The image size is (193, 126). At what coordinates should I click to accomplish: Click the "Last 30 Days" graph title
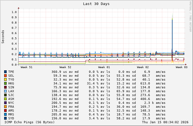[x=96, y=4]
